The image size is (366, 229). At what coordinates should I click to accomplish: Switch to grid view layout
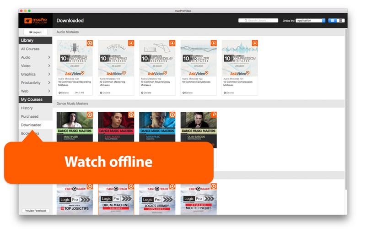click(x=333, y=21)
